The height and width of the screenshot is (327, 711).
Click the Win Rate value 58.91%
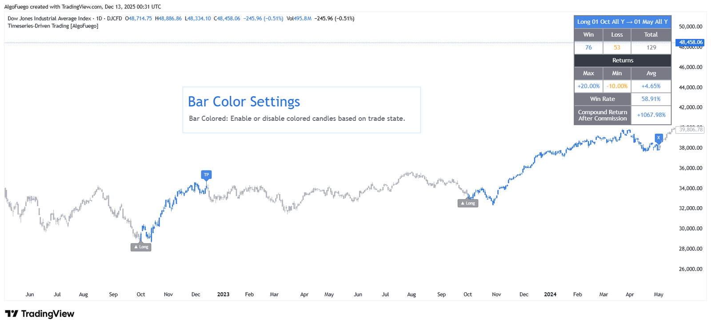click(x=651, y=99)
